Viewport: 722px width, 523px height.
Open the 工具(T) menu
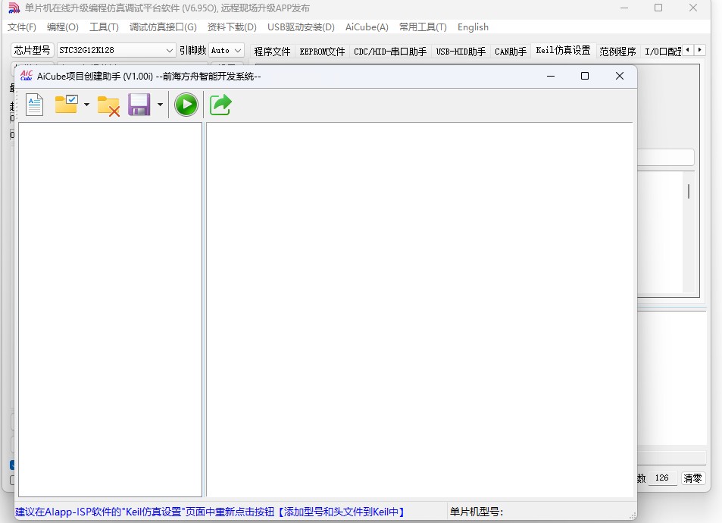[104, 27]
